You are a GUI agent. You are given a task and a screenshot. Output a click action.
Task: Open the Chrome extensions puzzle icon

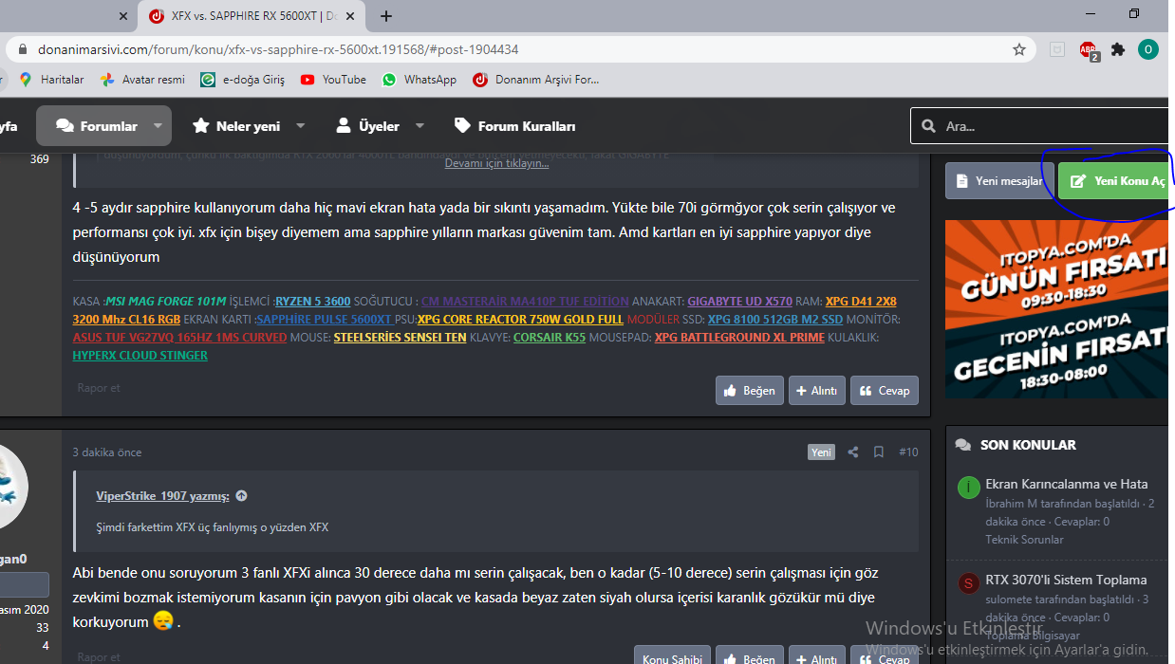pyautogui.click(x=1118, y=49)
